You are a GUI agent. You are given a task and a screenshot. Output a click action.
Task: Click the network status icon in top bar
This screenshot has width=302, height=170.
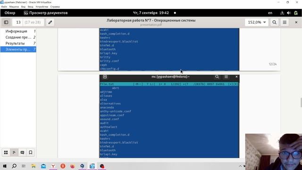click(x=282, y=13)
